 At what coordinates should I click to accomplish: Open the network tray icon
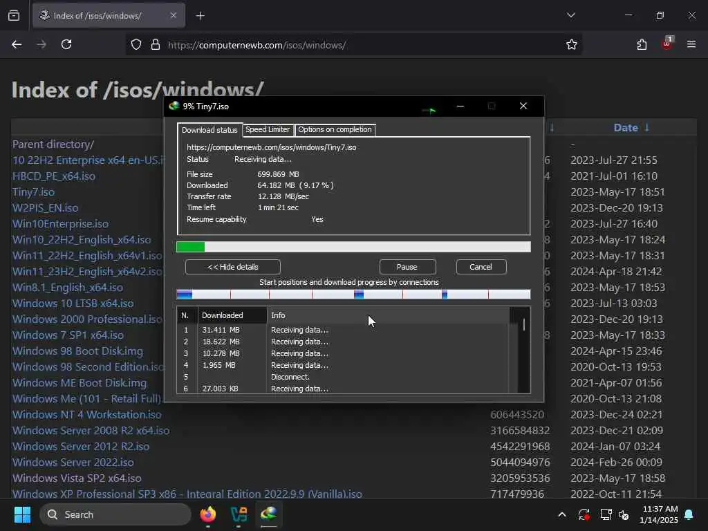pyautogui.click(x=606, y=514)
